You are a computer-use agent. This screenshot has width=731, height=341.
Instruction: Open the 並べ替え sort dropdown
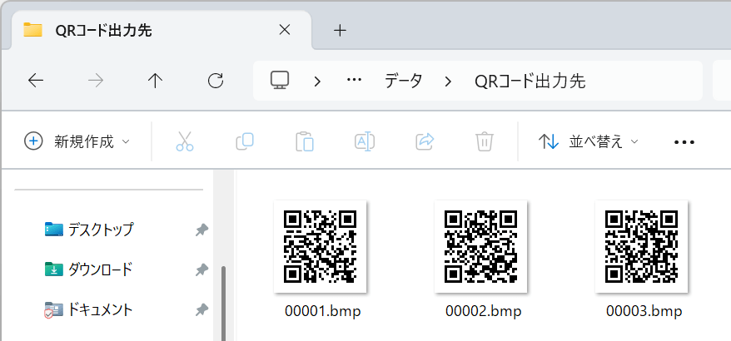pyautogui.click(x=589, y=141)
